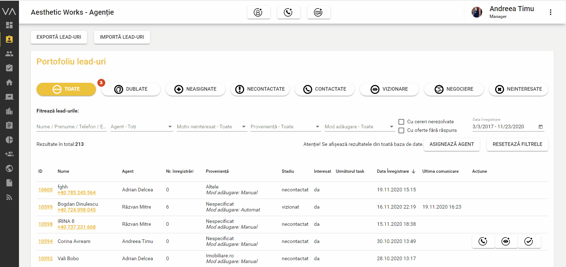This screenshot has height=267, width=566.
Task: Open the home properties sidebar icon
Action: [9, 82]
